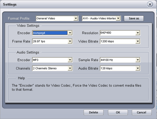Click the Delete button
Image resolution: width=157 pixels, height=119 pixels.
(94, 112)
